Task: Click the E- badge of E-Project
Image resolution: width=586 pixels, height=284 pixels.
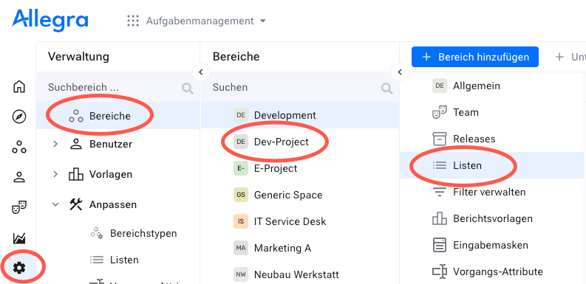Action: pos(241,168)
